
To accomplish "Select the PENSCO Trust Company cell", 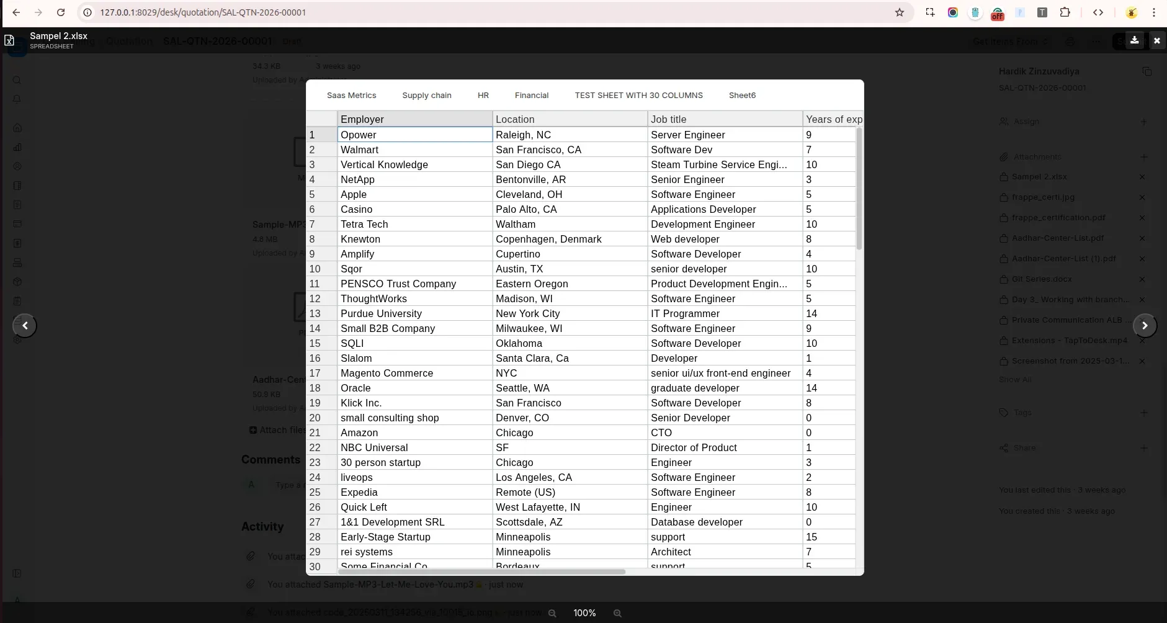I will pos(415,284).
